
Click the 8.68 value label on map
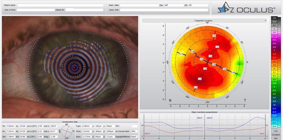point(233,72)
